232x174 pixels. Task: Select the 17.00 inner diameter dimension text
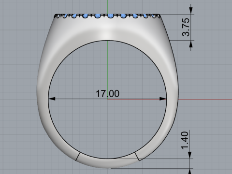click(107, 93)
